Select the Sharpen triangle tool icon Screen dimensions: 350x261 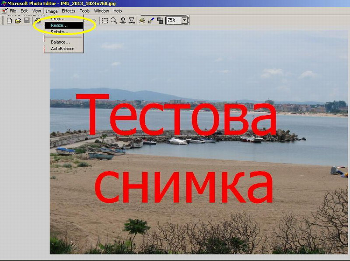click(132, 21)
